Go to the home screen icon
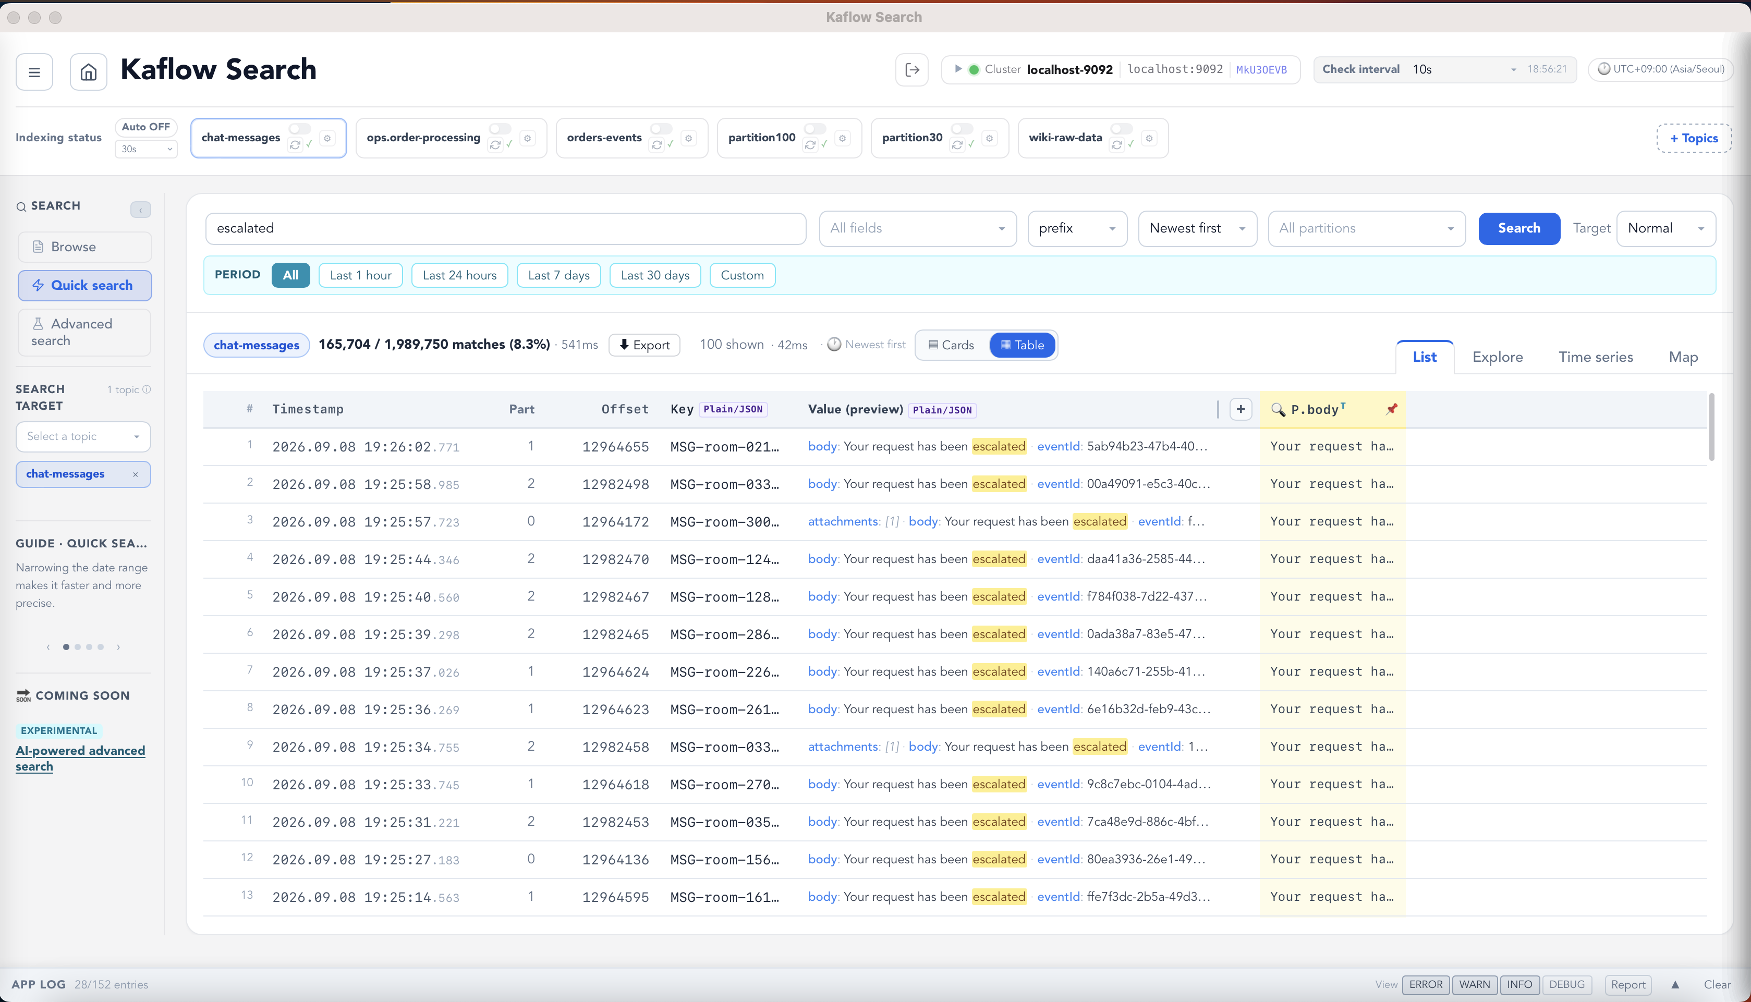The width and height of the screenshot is (1751, 1002). (x=88, y=71)
